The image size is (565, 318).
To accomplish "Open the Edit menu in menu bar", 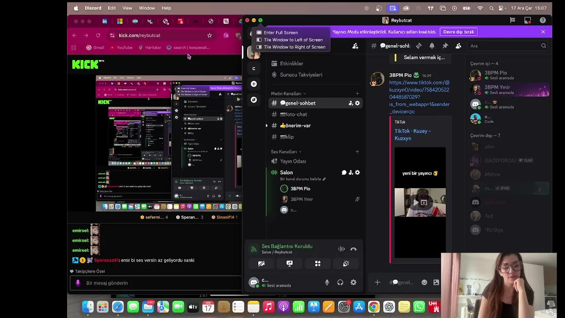I will [x=112, y=8].
